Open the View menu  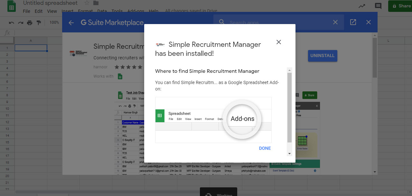coord(52,11)
